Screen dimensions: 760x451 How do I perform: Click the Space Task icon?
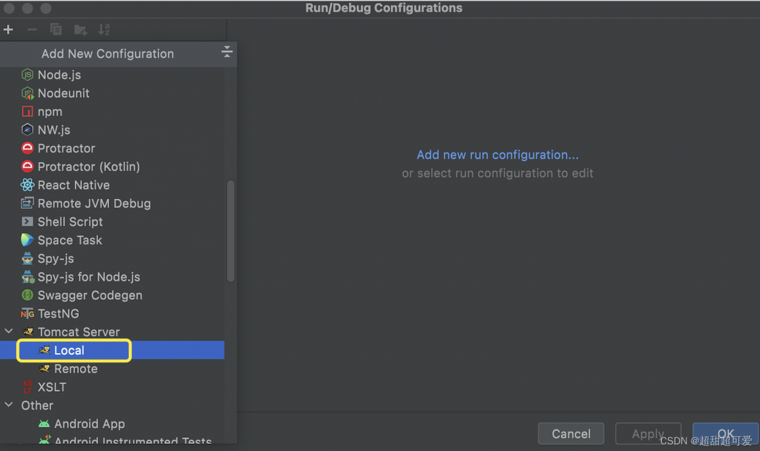(x=27, y=240)
